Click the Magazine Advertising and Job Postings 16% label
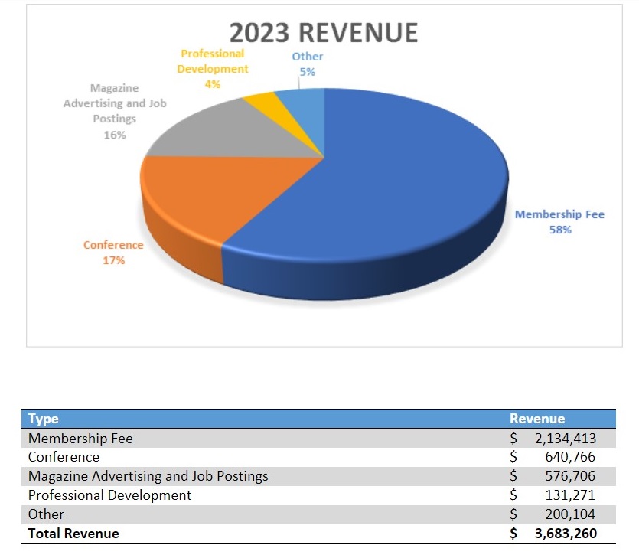The width and height of the screenshot is (639, 555). click(115, 111)
